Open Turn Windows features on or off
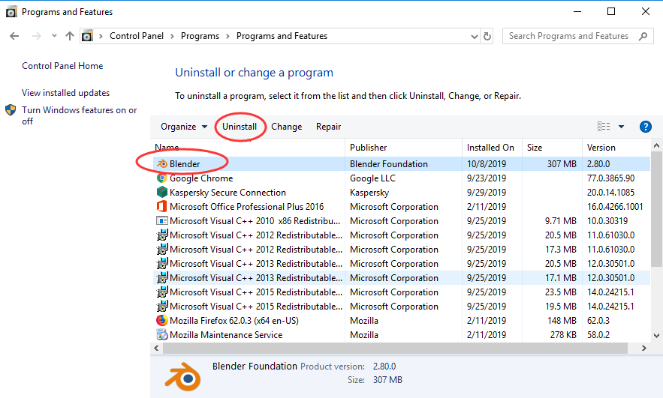Viewport: 663px width, 398px height. [80, 115]
